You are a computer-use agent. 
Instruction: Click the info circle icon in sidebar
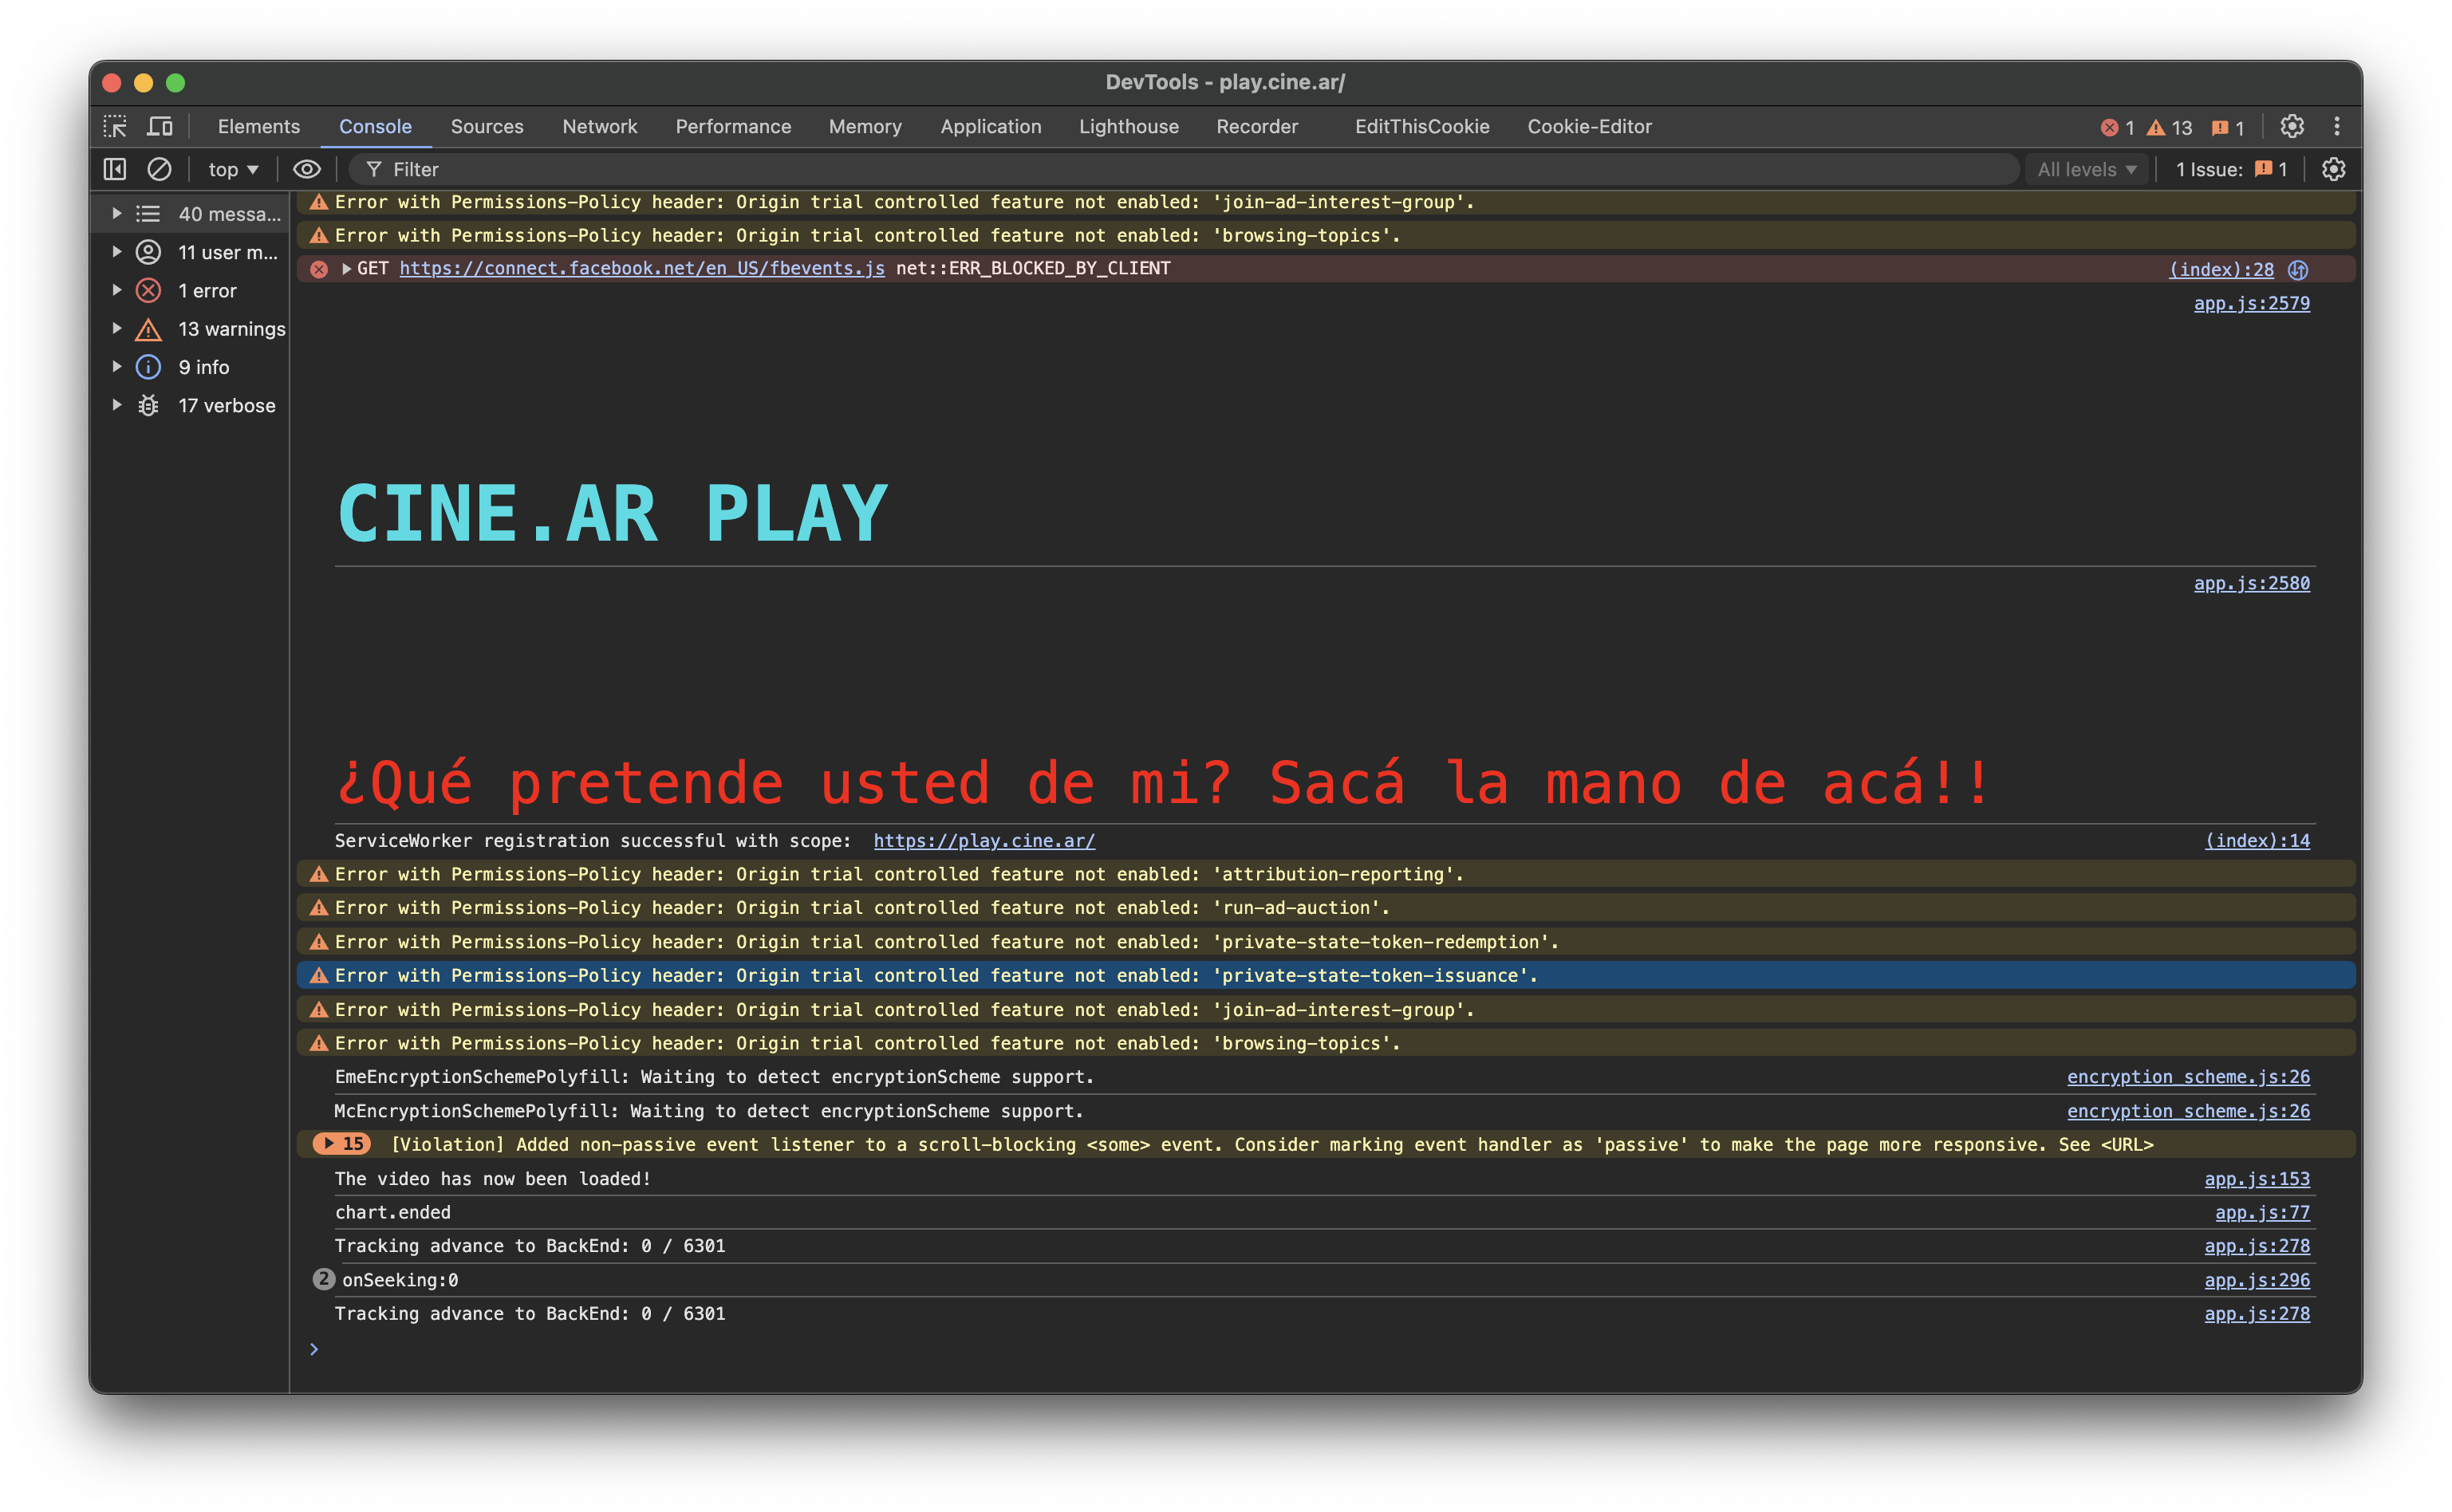[148, 367]
